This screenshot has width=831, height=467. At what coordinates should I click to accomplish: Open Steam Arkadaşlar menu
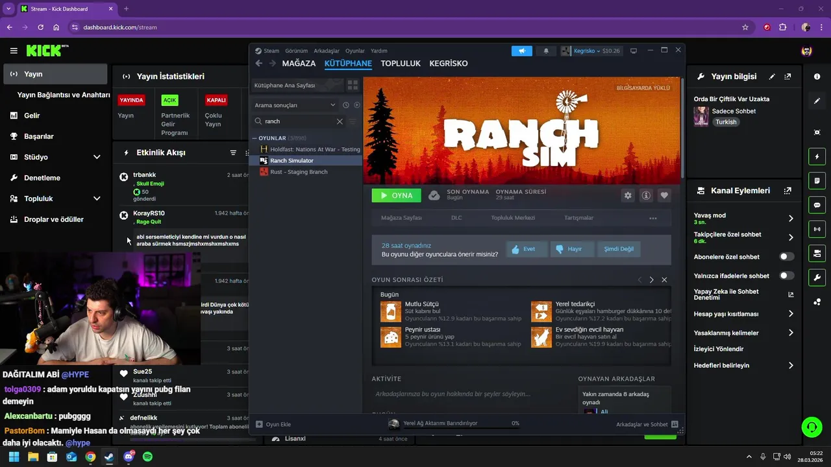[x=327, y=51]
